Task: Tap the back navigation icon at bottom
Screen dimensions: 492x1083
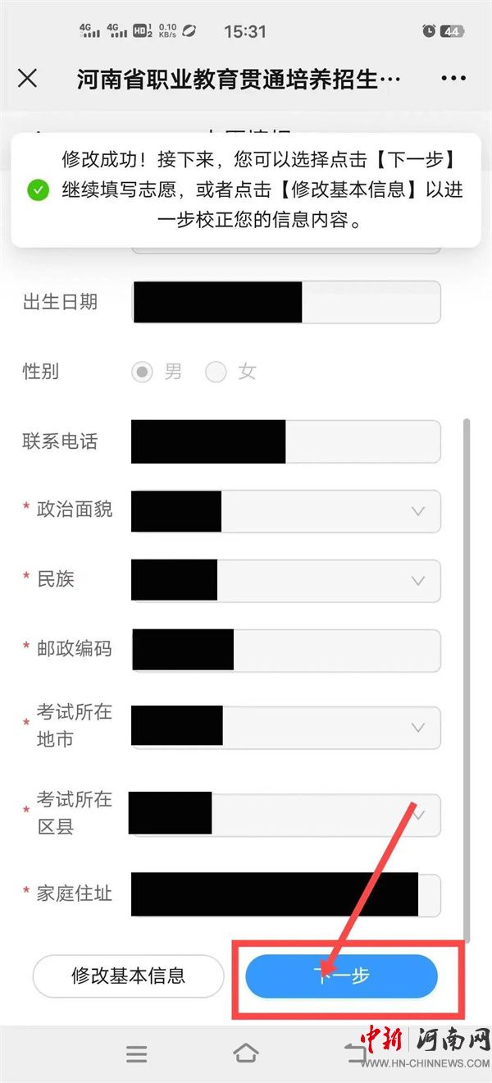Action: (354, 1053)
